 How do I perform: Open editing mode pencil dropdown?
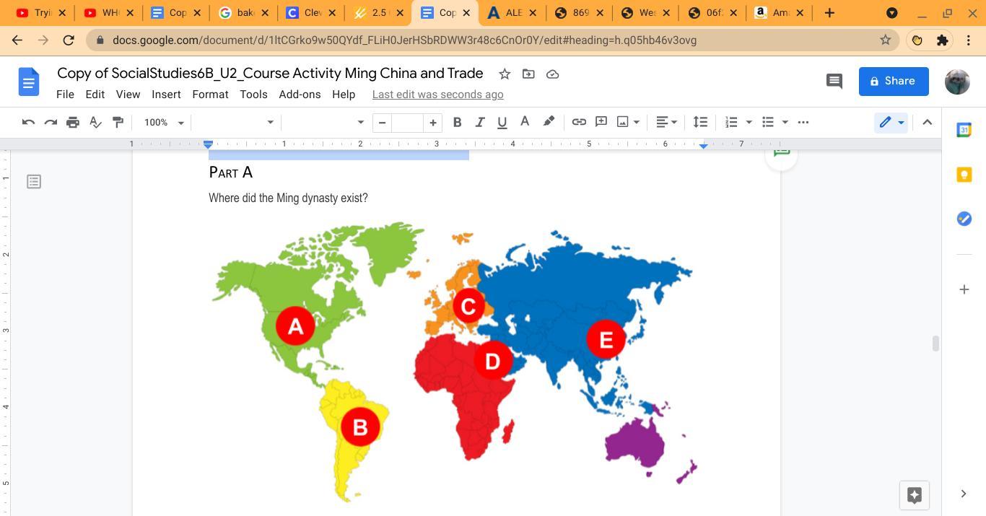[891, 122]
